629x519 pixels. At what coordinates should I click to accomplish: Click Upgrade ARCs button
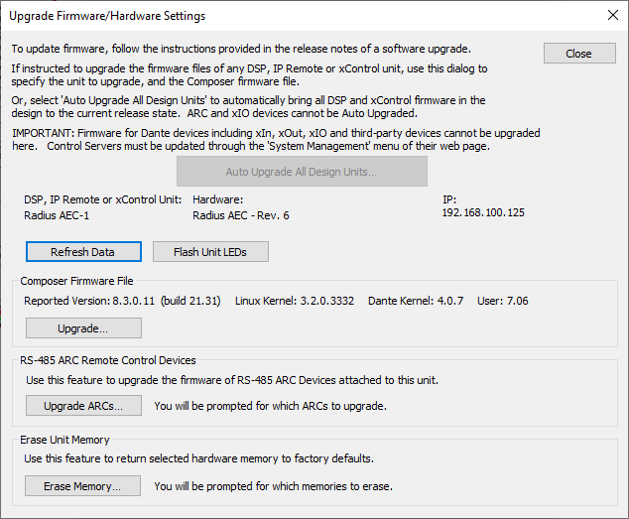[83, 406]
